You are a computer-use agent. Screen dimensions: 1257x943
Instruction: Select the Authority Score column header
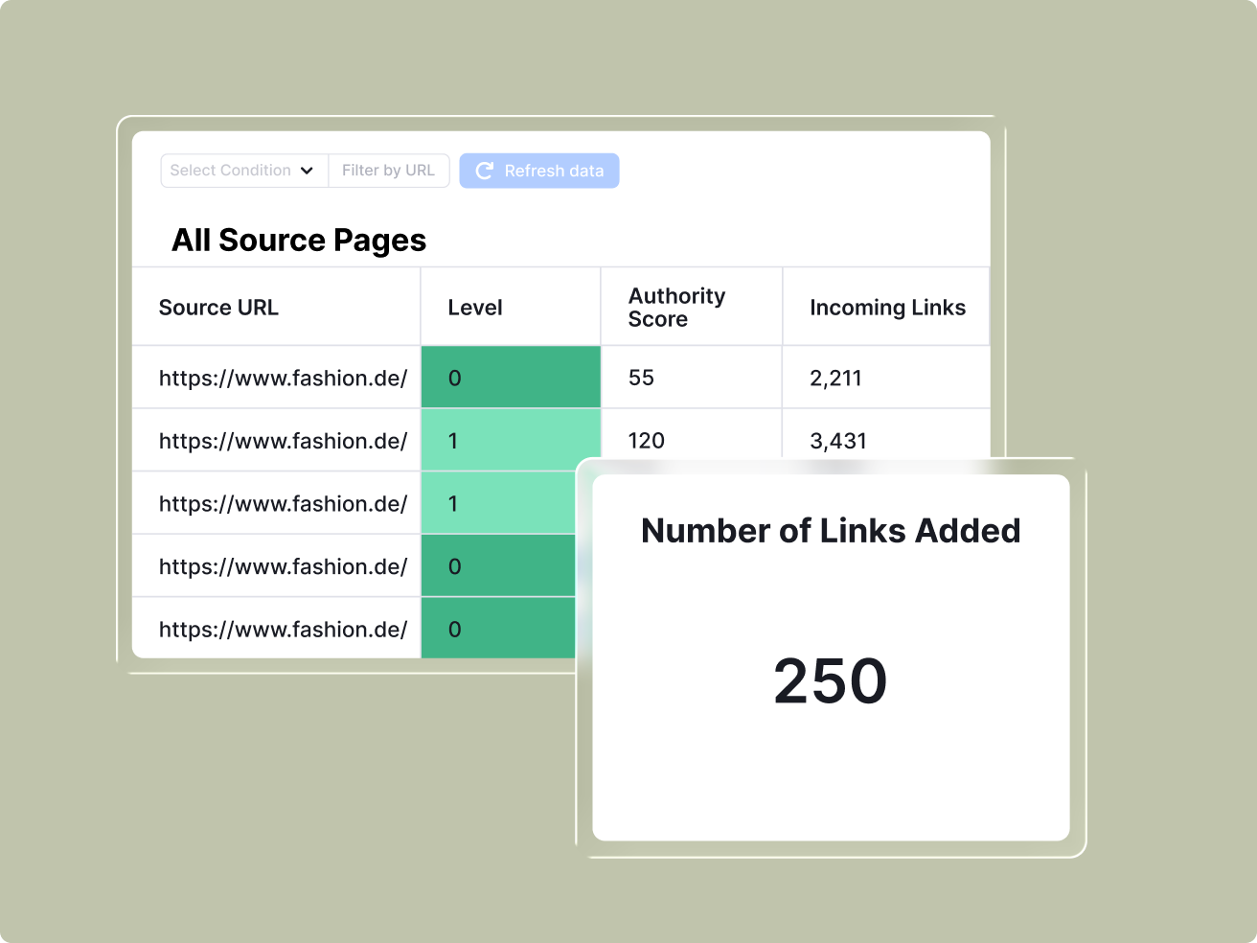[676, 308]
